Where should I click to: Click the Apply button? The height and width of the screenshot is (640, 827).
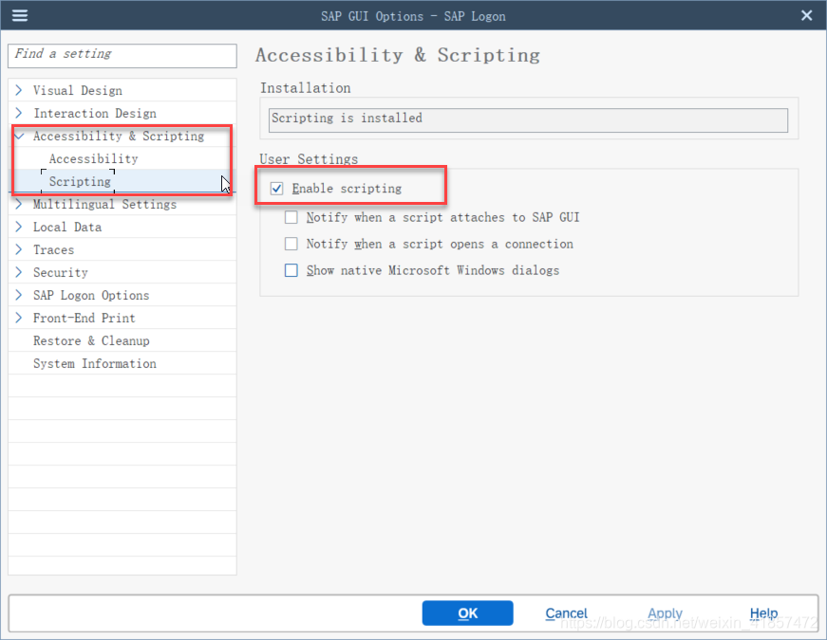pyautogui.click(x=665, y=613)
